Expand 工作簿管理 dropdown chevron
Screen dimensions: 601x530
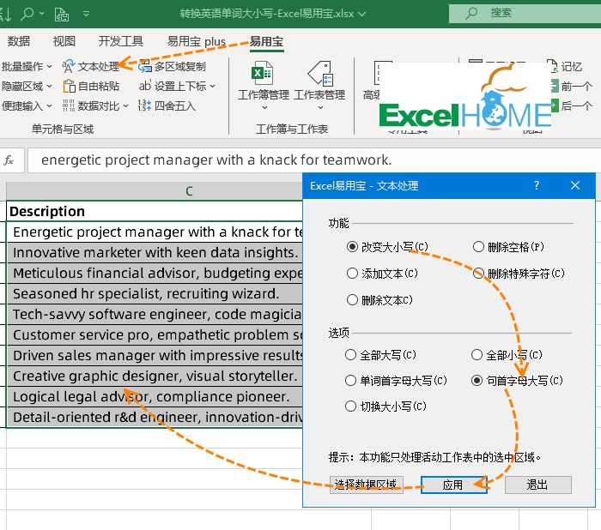(264, 107)
